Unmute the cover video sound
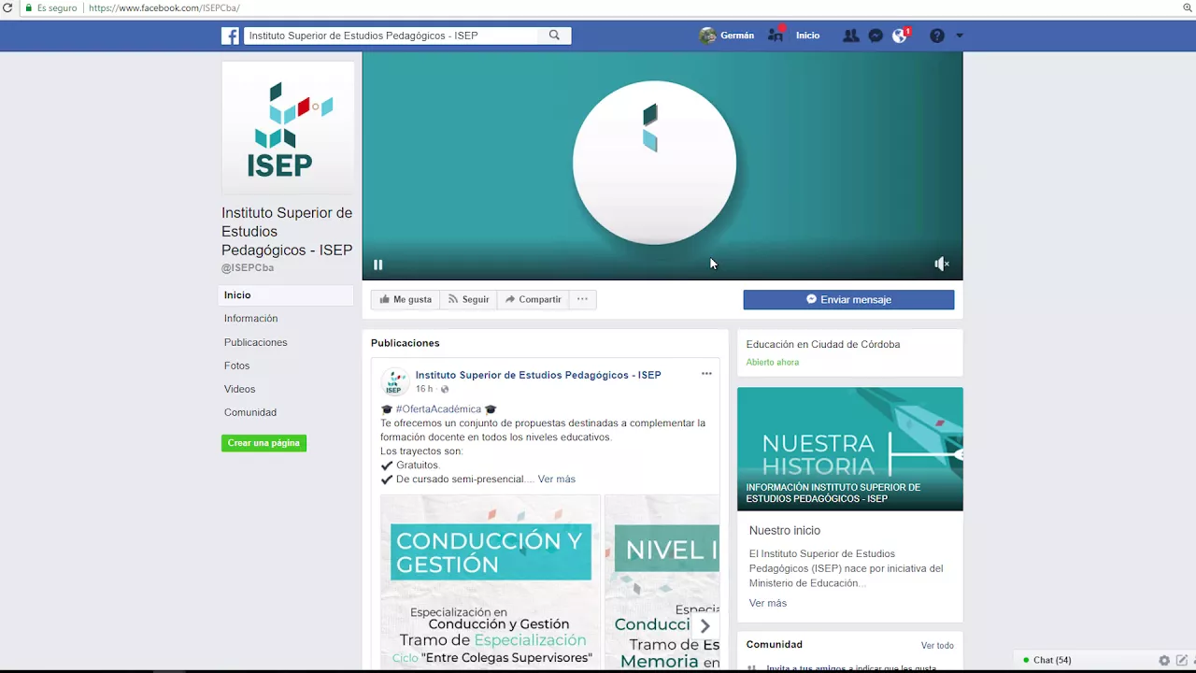The height and width of the screenshot is (673, 1196). (x=942, y=265)
